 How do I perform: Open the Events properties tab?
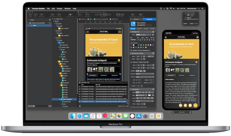pyautogui.click(x=152, y=29)
